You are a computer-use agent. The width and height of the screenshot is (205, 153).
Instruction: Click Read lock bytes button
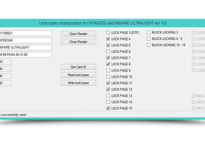click(x=79, y=75)
